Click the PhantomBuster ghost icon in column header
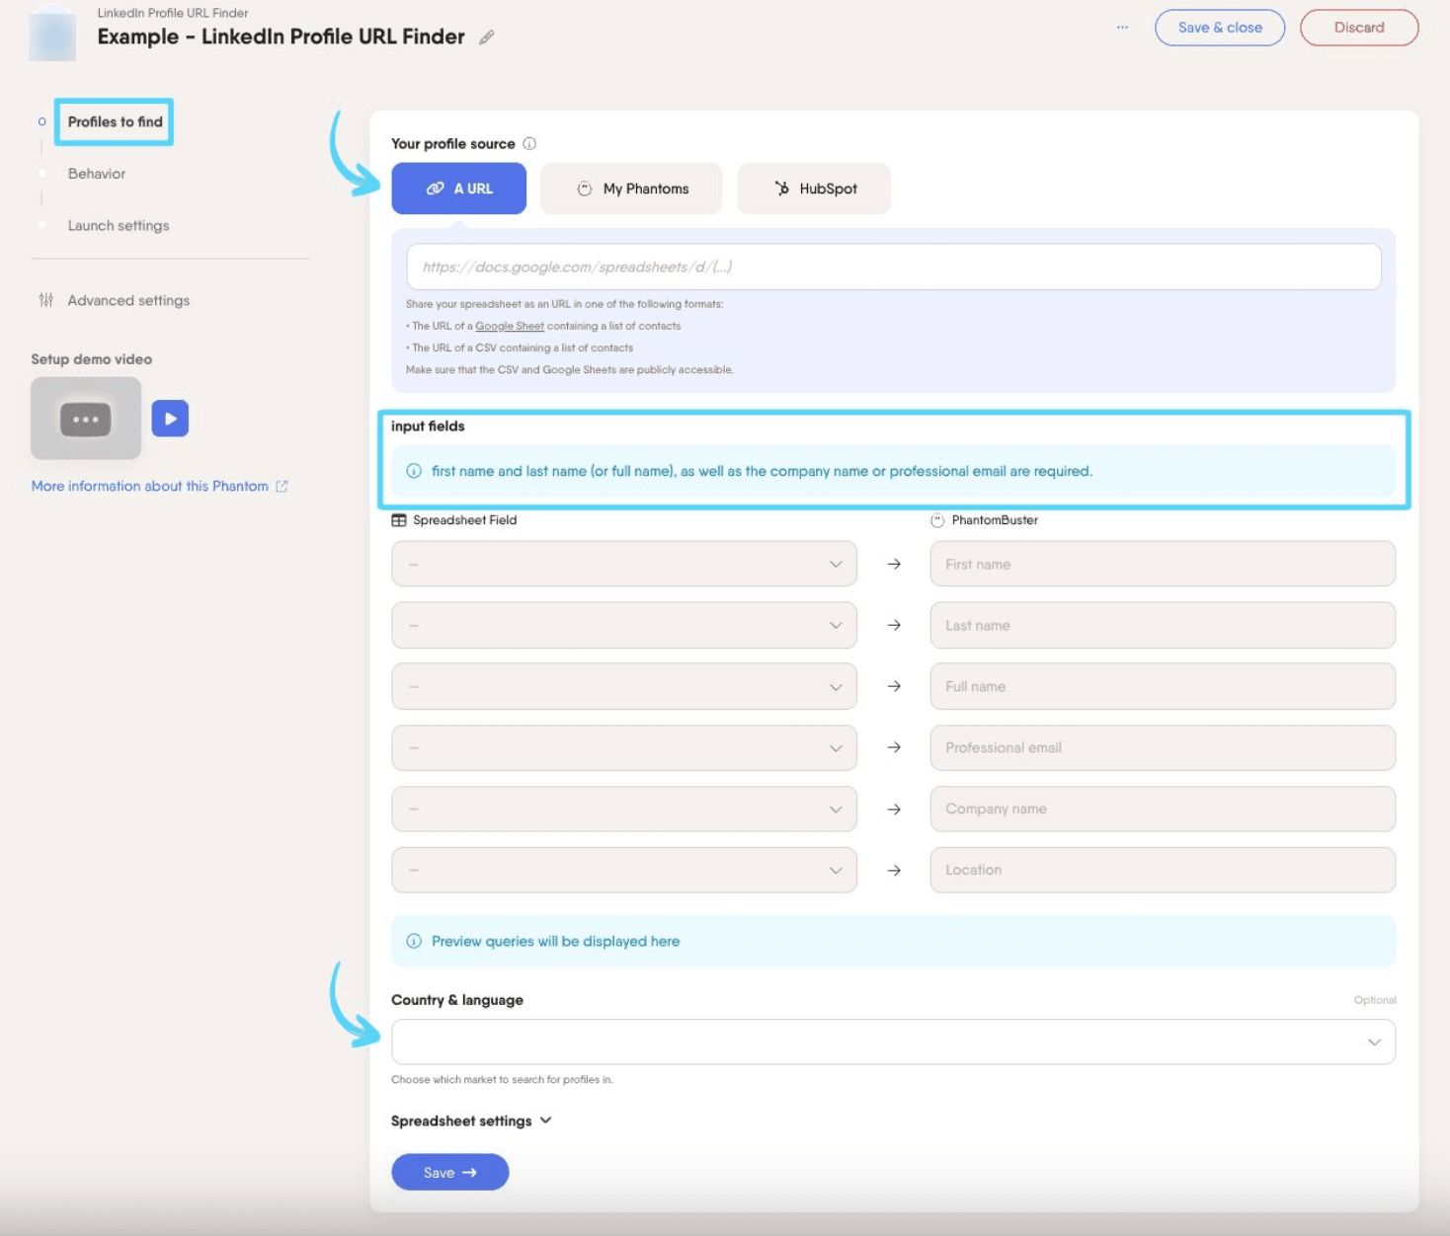This screenshot has height=1236, width=1450. (937, 520)
